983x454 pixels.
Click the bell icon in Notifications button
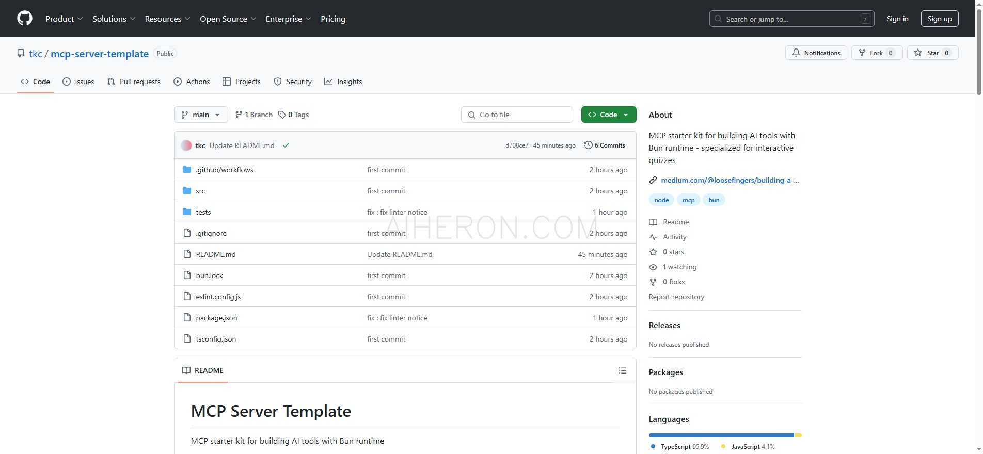point(796,53)
